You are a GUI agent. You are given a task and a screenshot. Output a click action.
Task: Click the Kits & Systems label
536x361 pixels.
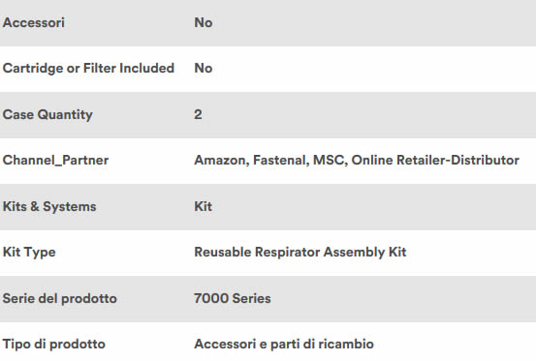49,207
